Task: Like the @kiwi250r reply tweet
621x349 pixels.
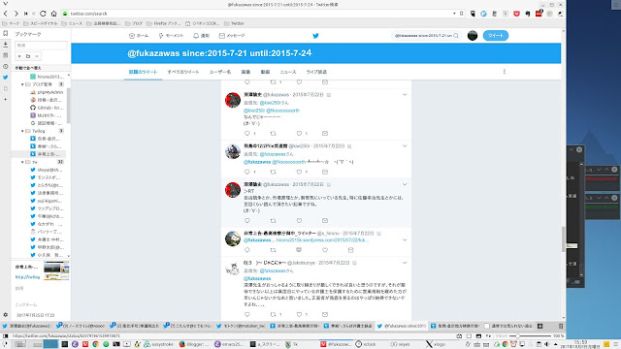Action: pos(299,172)
